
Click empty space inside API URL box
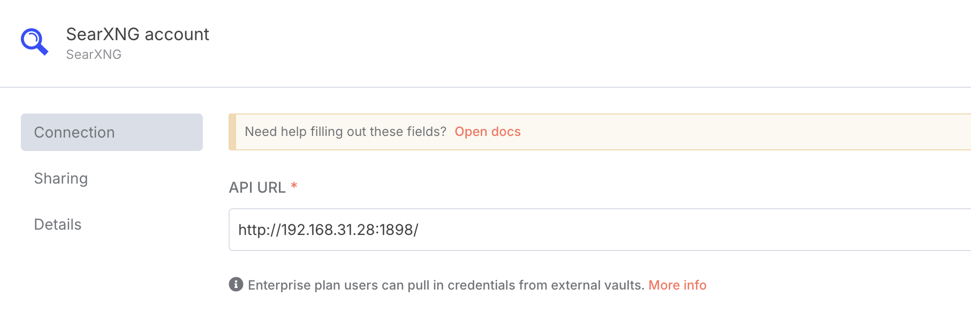click(x=696, y=230)
